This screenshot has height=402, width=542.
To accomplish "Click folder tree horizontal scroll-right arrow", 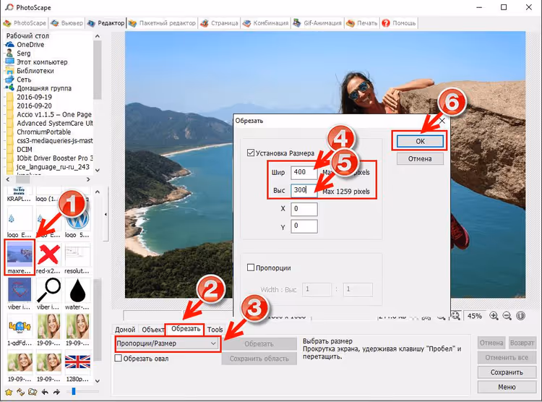I will [88, 179].
